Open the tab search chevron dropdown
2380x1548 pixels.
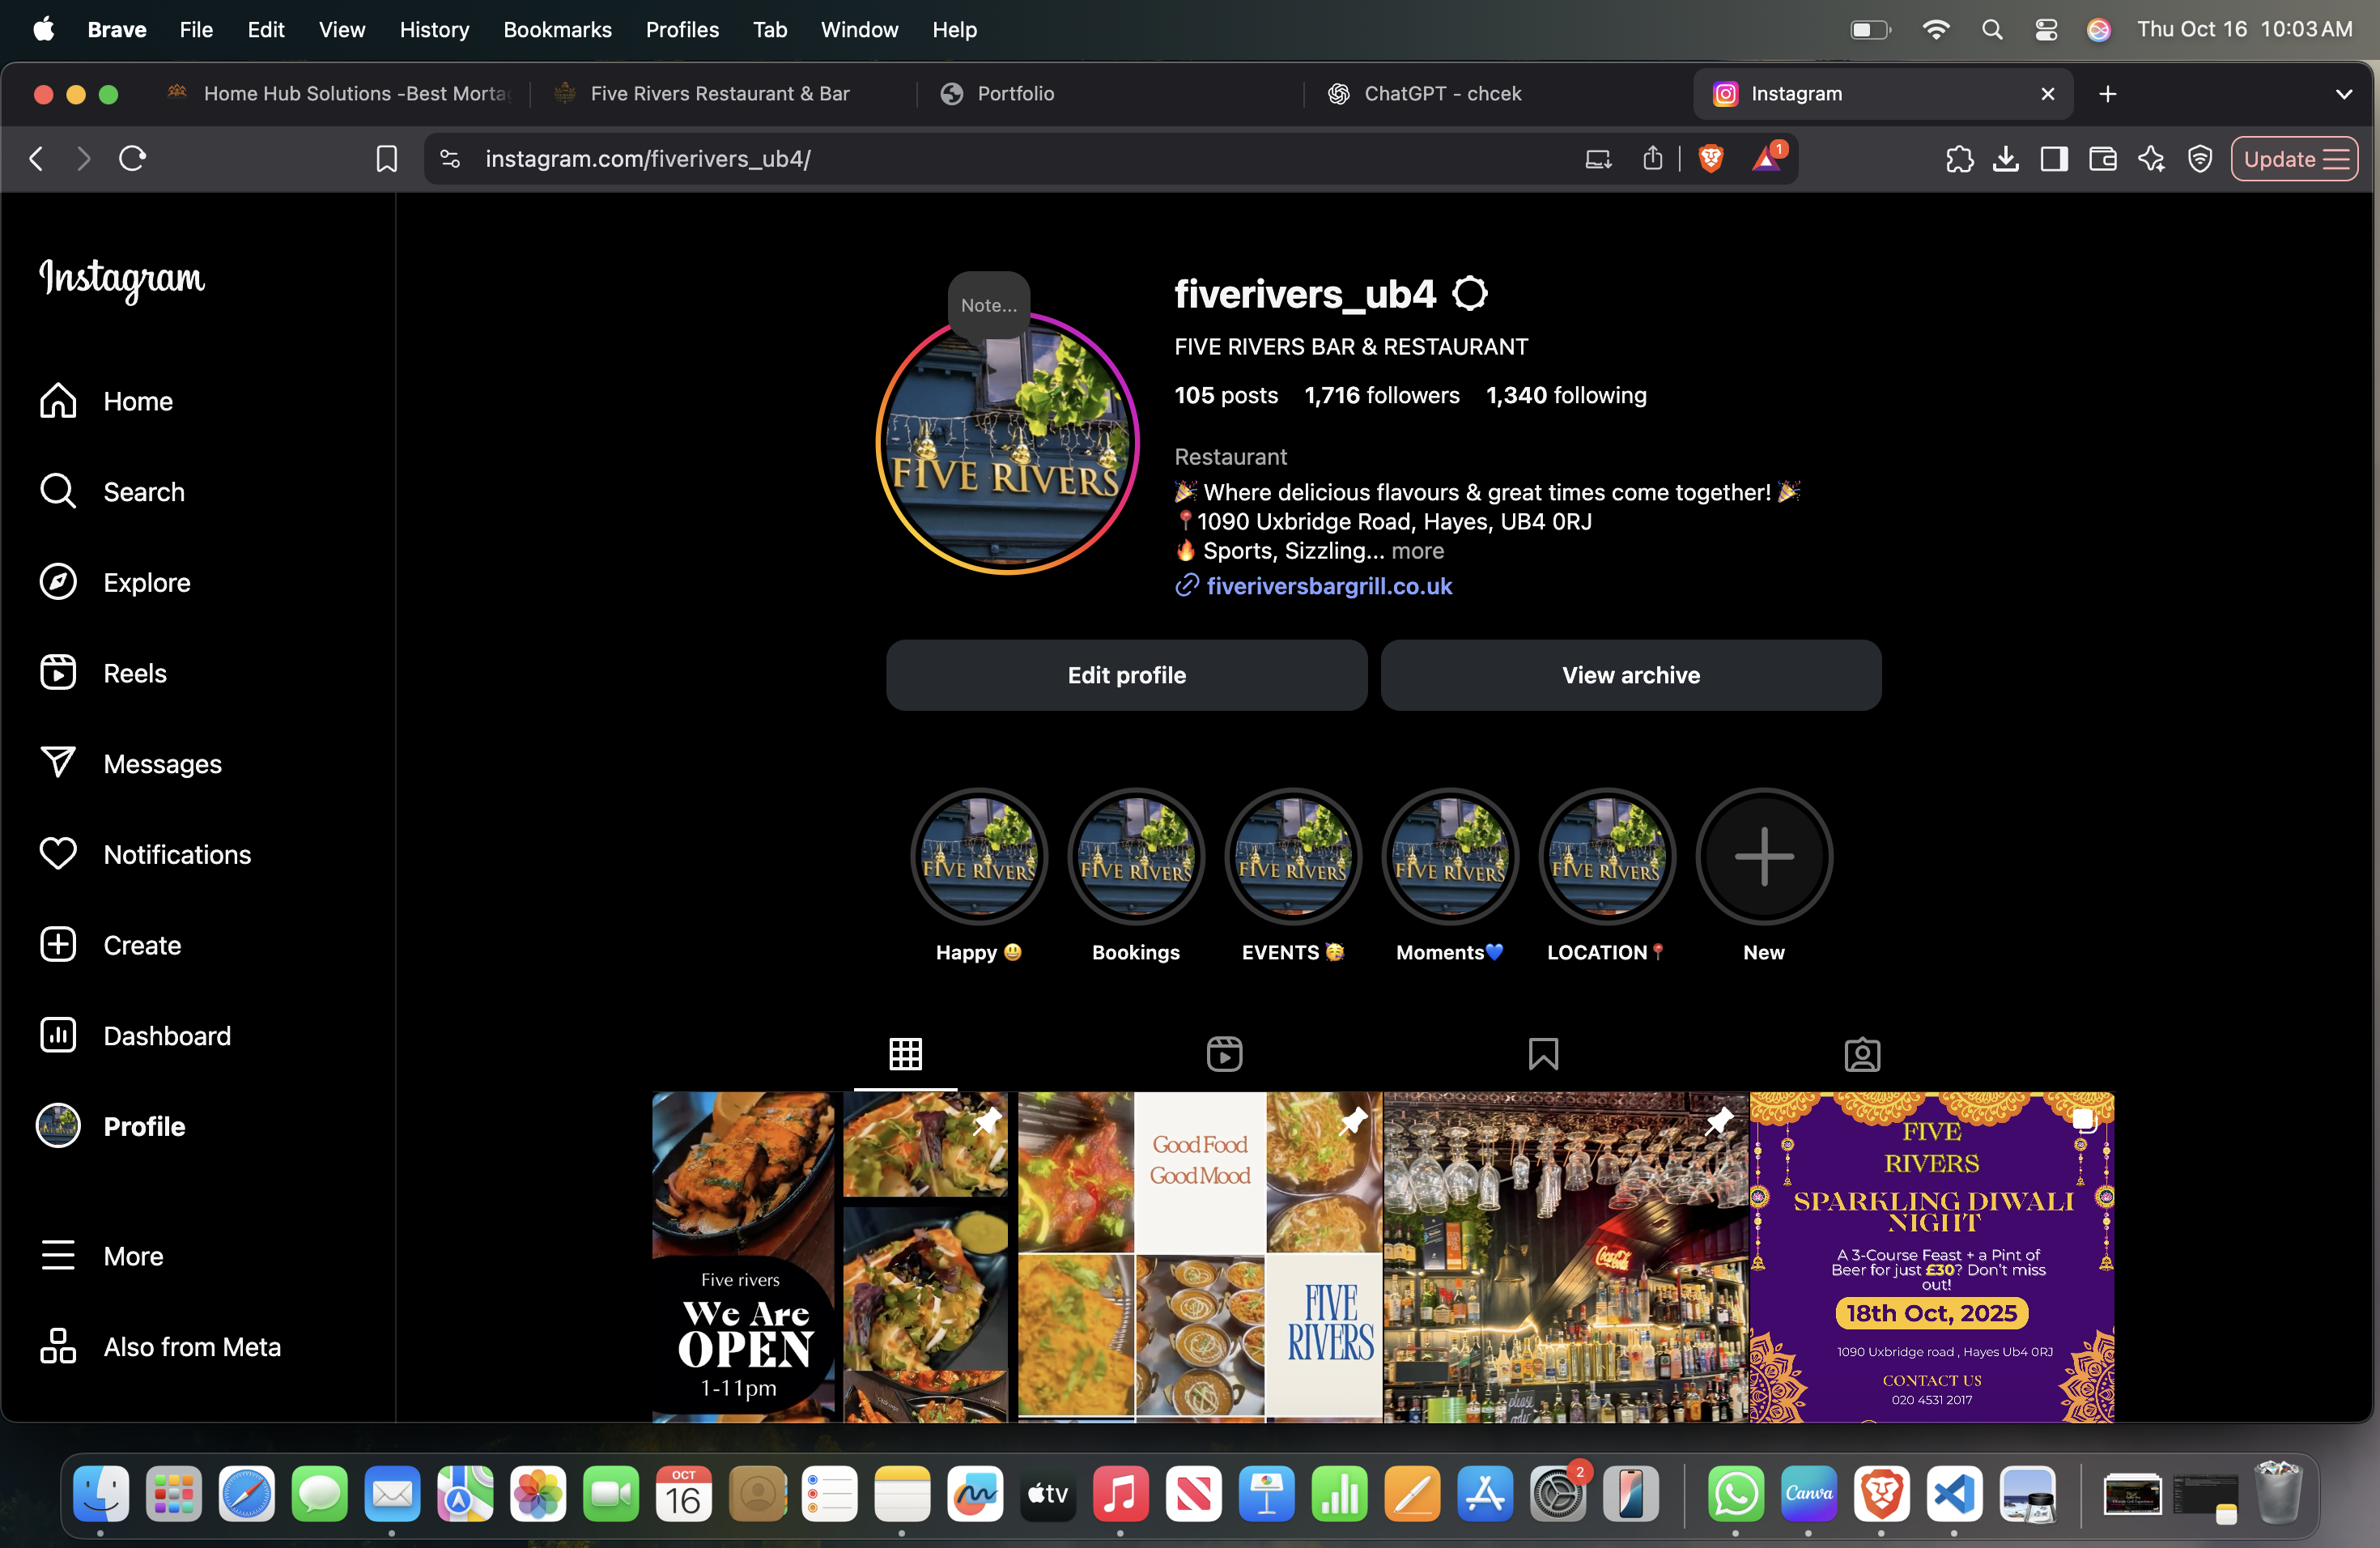[x=2343, y=94]
